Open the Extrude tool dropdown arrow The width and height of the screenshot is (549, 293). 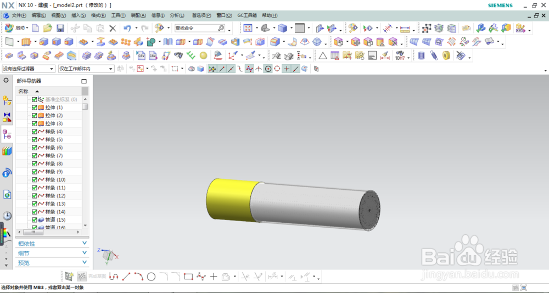35,42
